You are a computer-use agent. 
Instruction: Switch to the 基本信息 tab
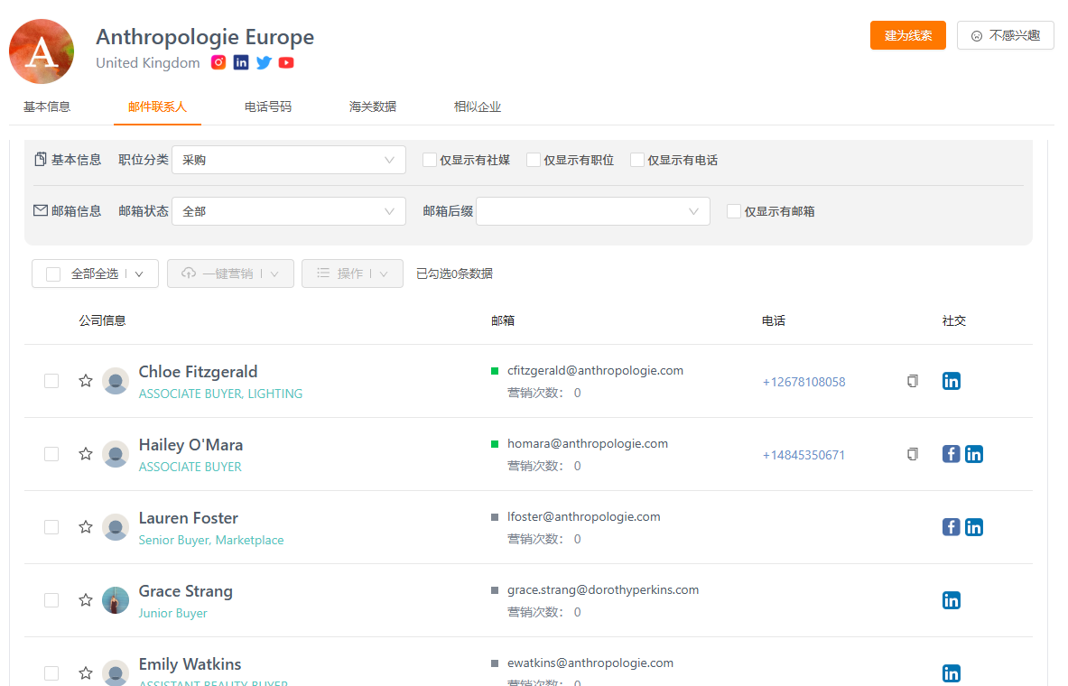click(x=47, y=107)
